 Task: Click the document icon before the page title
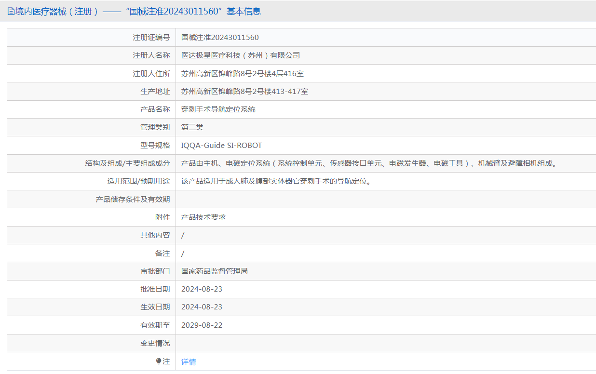coord(11,12)
